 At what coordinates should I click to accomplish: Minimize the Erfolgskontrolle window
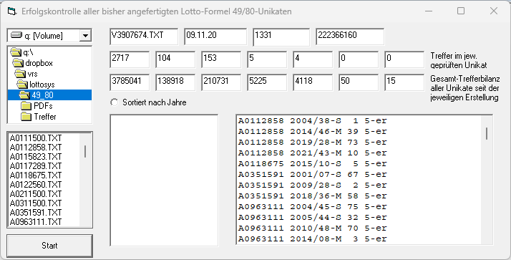[429, 11]
